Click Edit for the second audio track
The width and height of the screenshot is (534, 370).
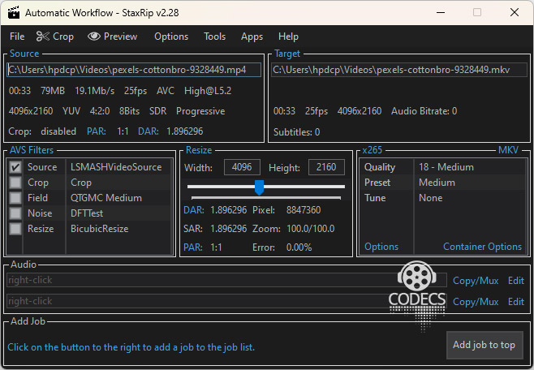pos(516,302)
